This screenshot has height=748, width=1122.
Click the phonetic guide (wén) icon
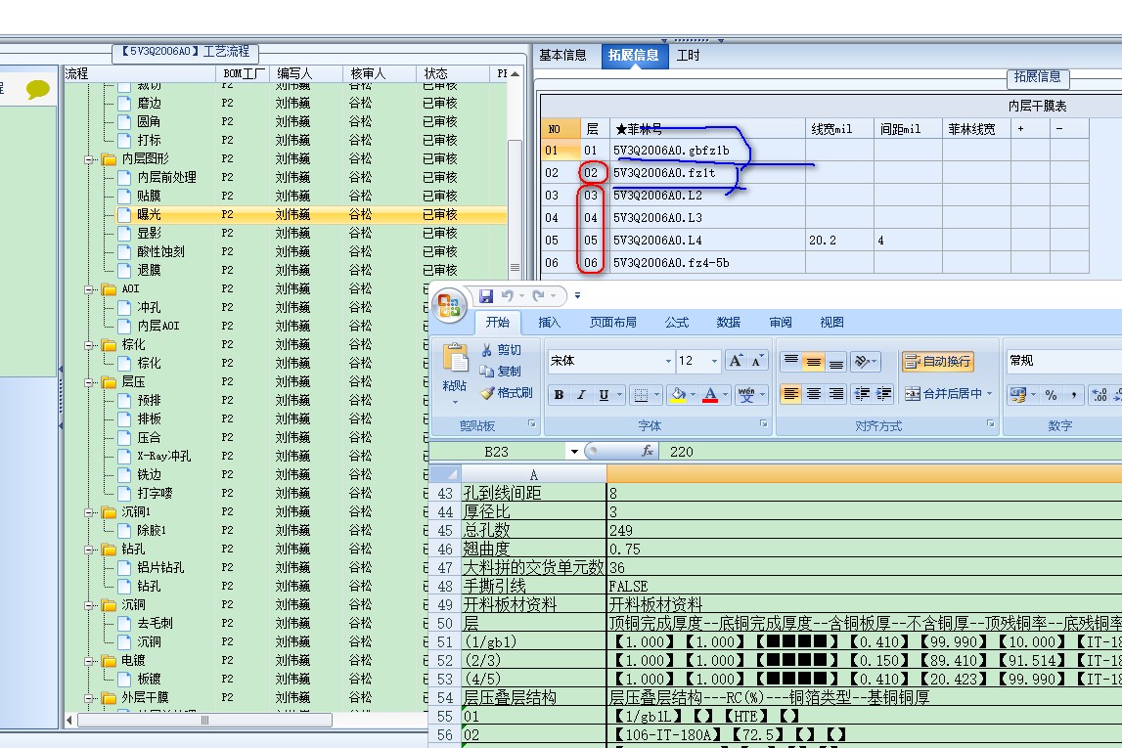[x=746, y=395]
